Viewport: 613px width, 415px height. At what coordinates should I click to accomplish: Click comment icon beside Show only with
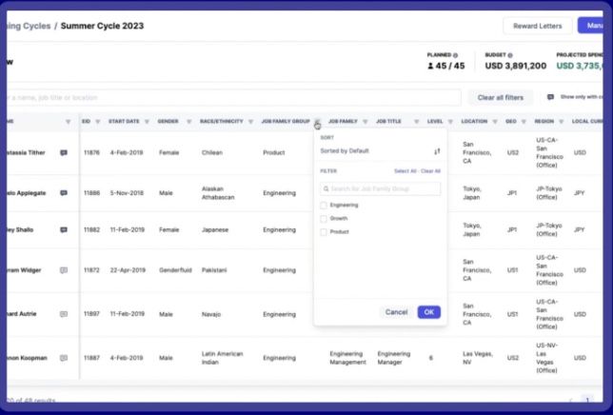pyautogui.click(x=550, y=97)
